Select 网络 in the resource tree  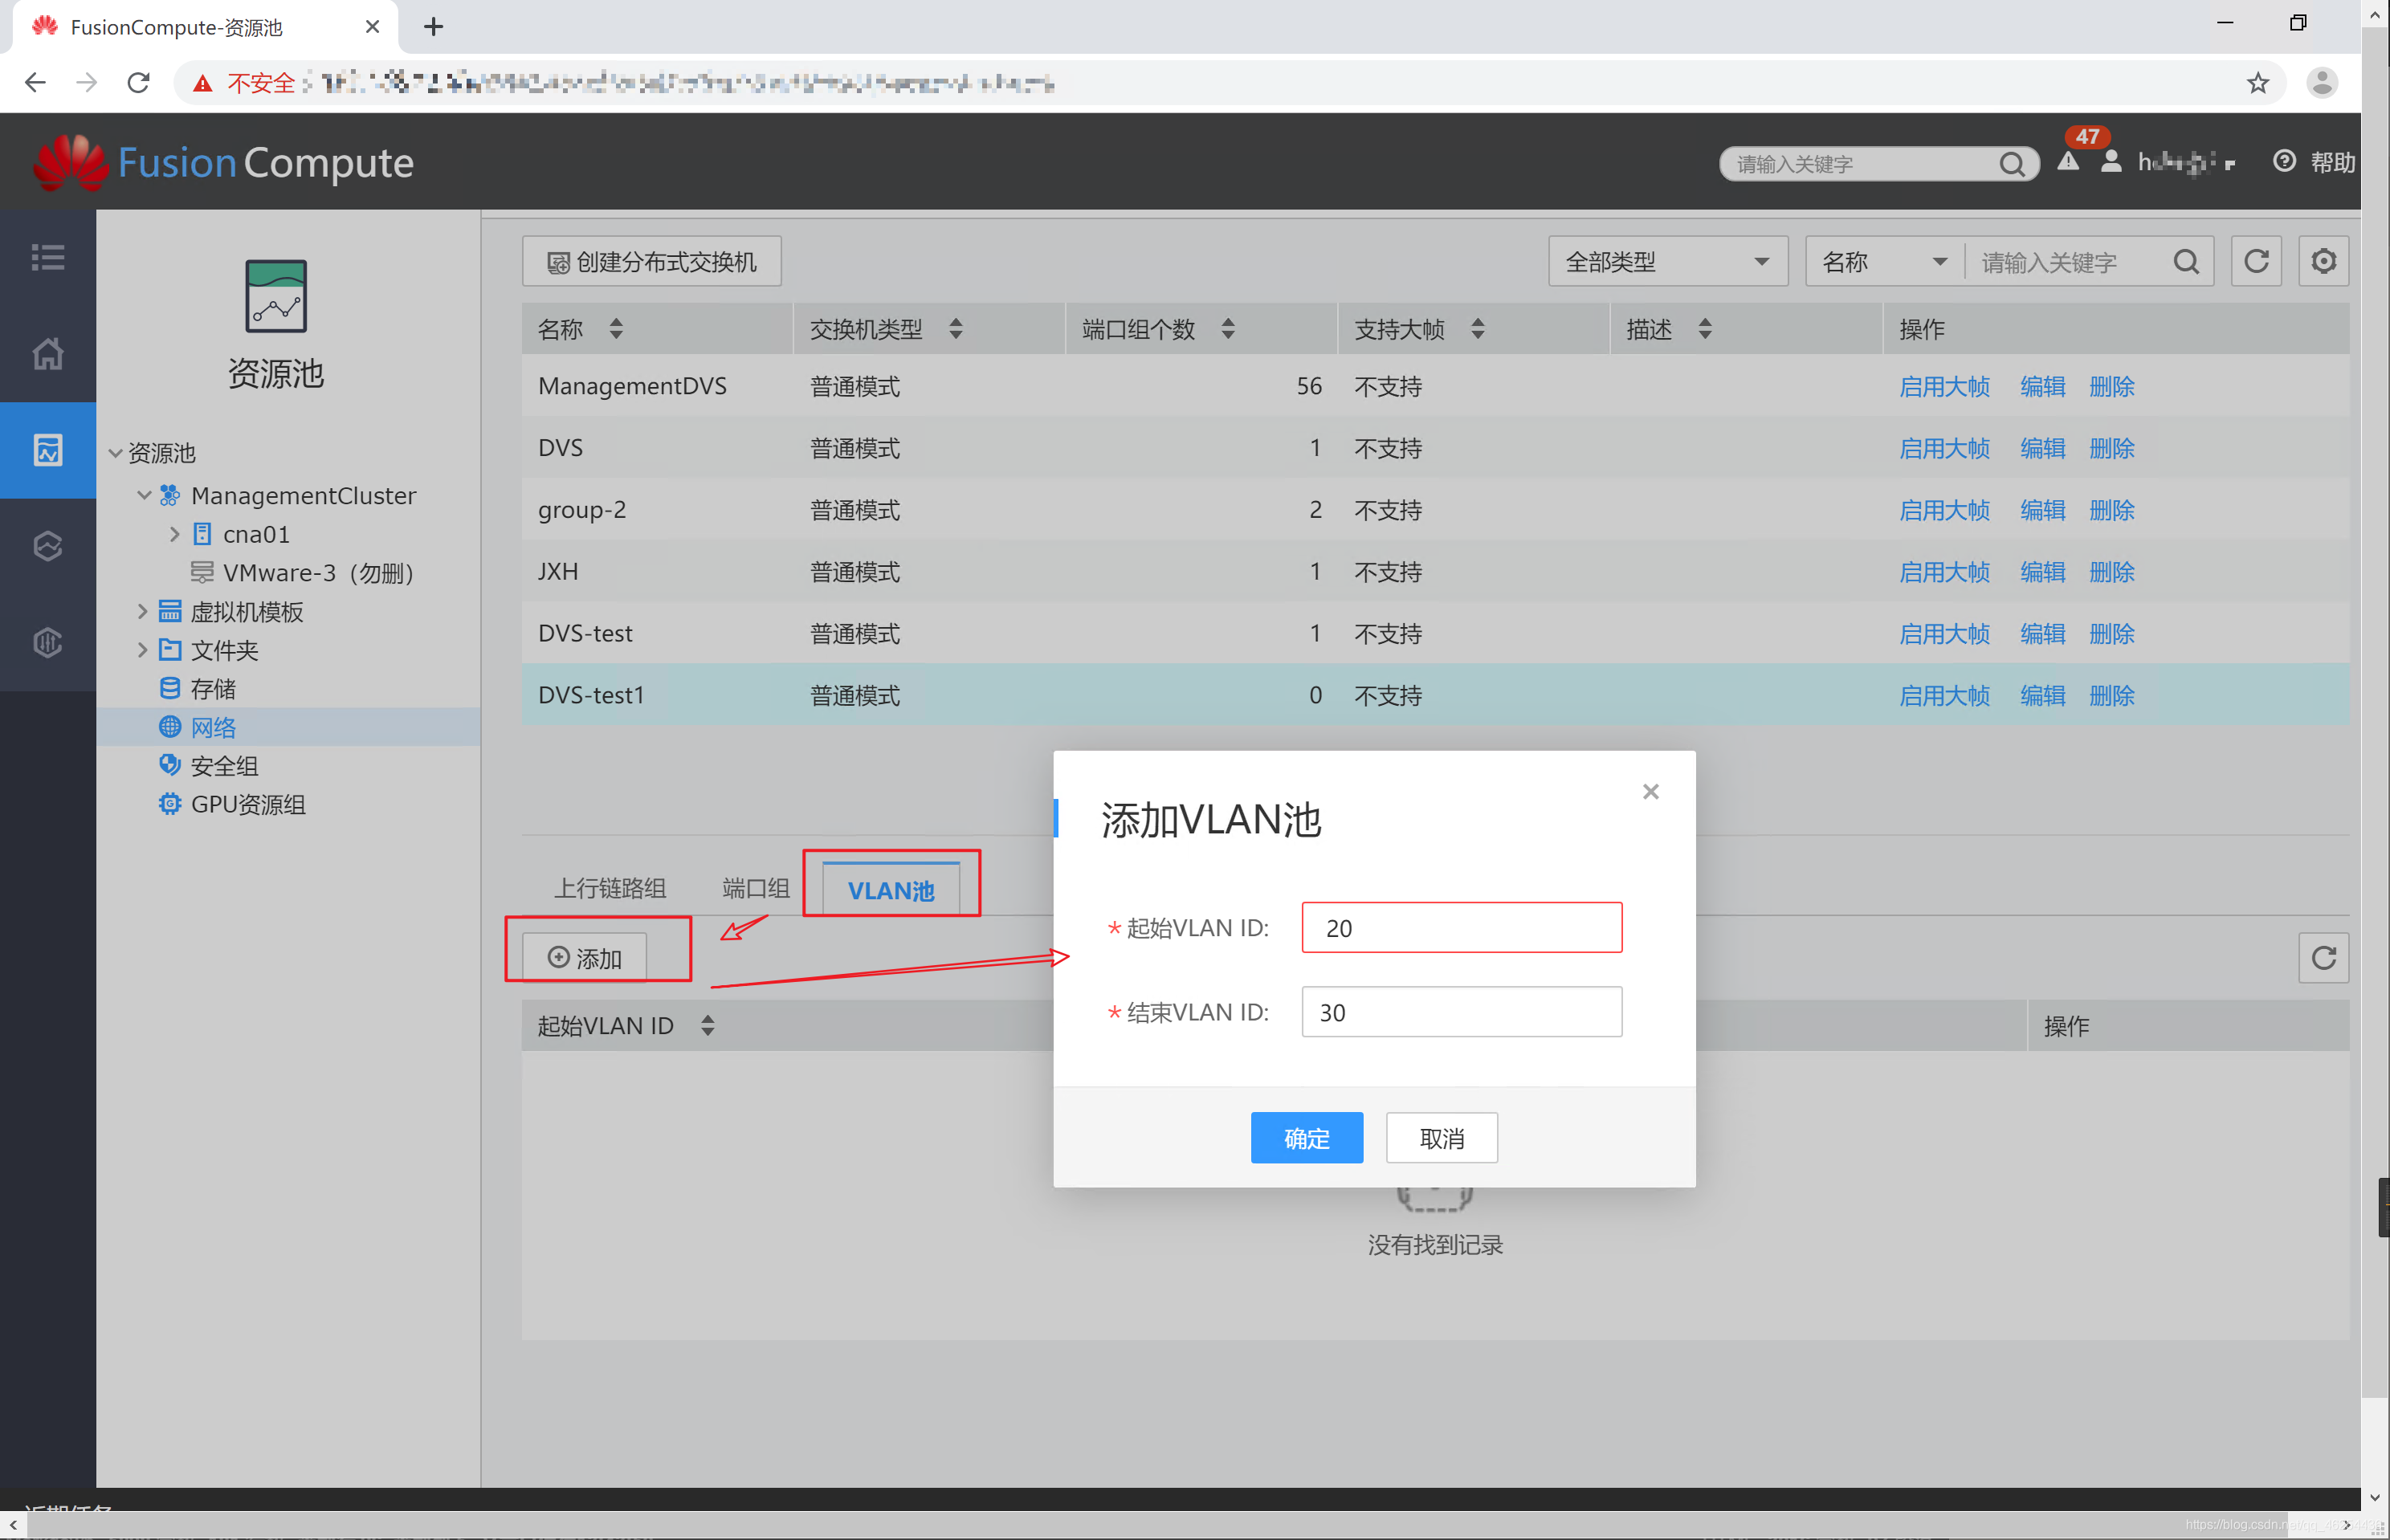(213, 727)
